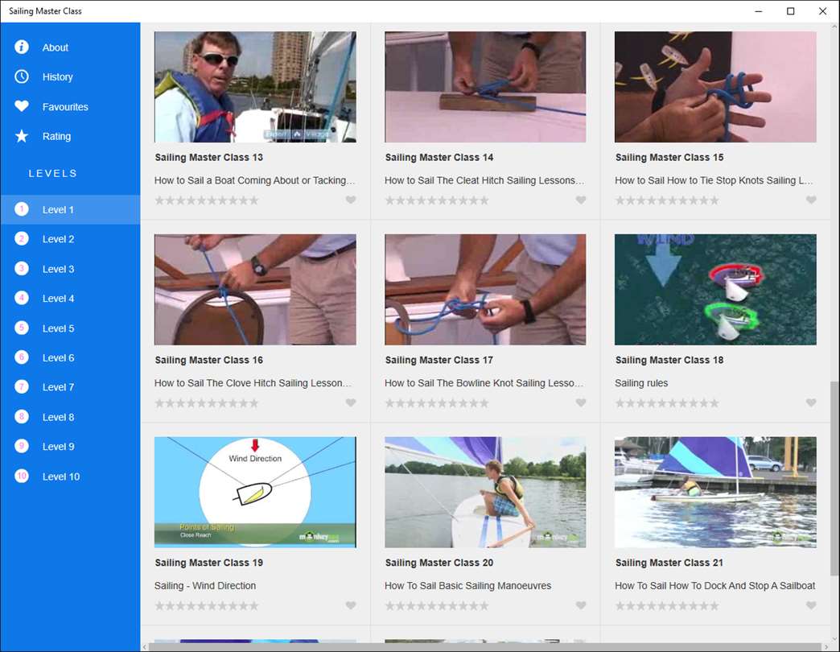Open the Class 20 sailor-on-lake thumbnail

pyautogui.click(x=485, y=492)
